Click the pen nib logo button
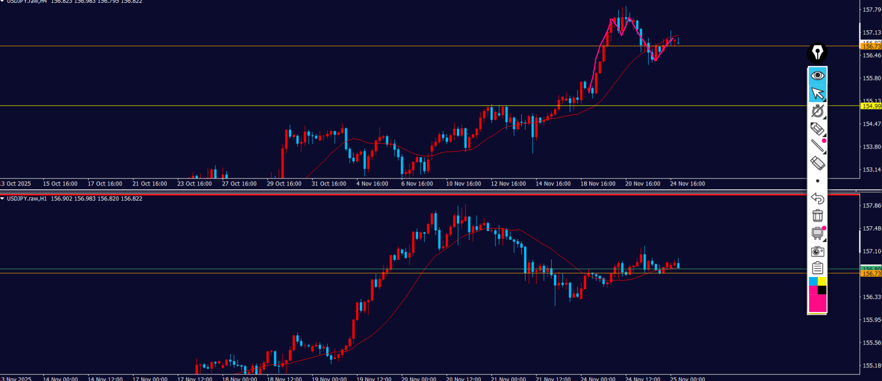Viewport: 882px width, 381px height. tap(817, 53)
